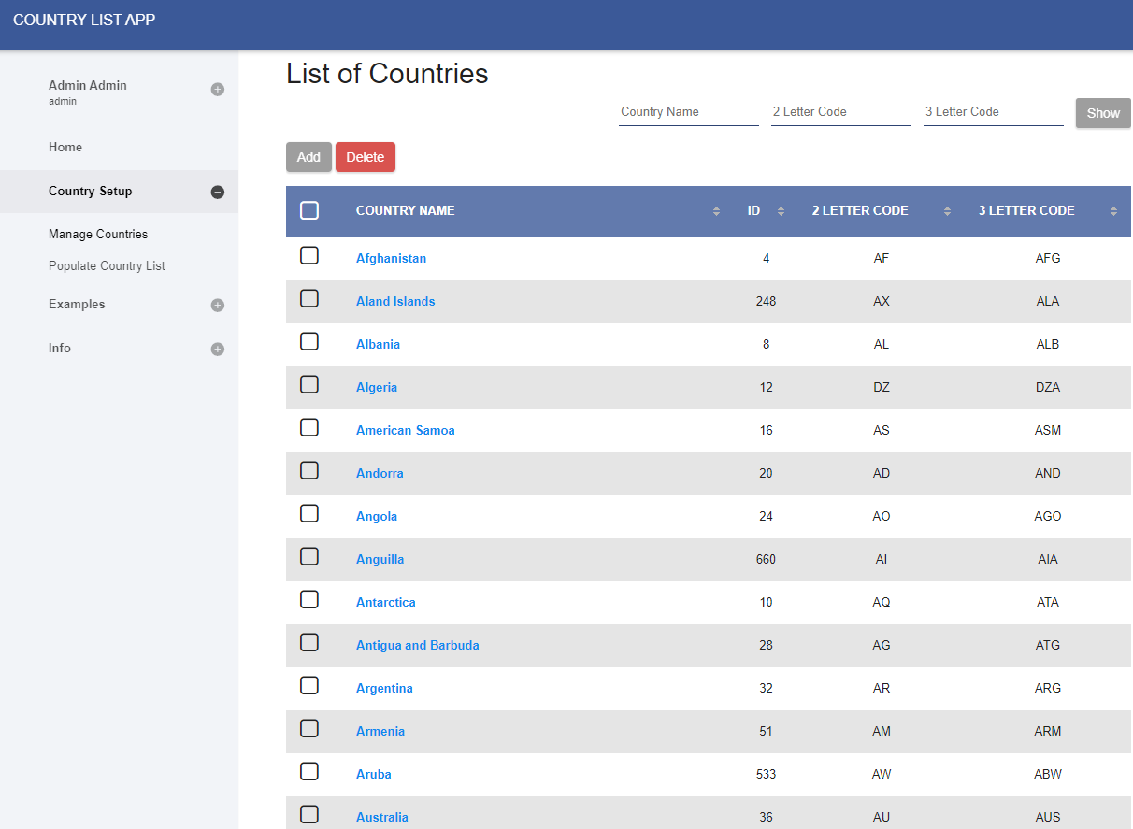Click the red Delete button

366,157
